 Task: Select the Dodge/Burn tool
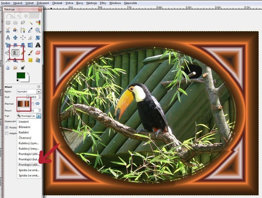point(23,68)
